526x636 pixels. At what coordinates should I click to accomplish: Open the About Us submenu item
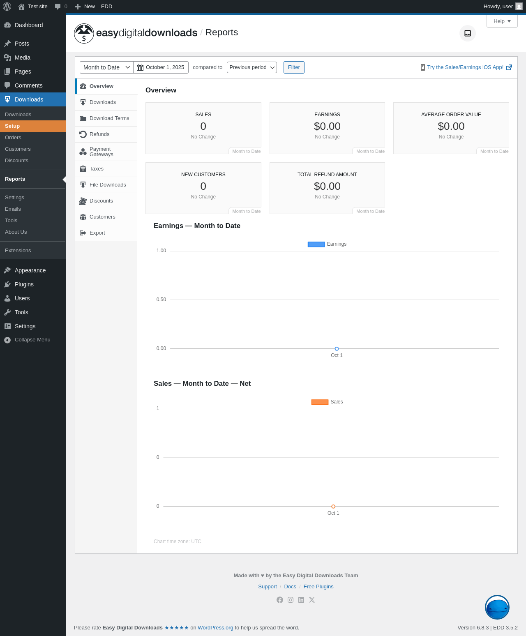(33, 232)
